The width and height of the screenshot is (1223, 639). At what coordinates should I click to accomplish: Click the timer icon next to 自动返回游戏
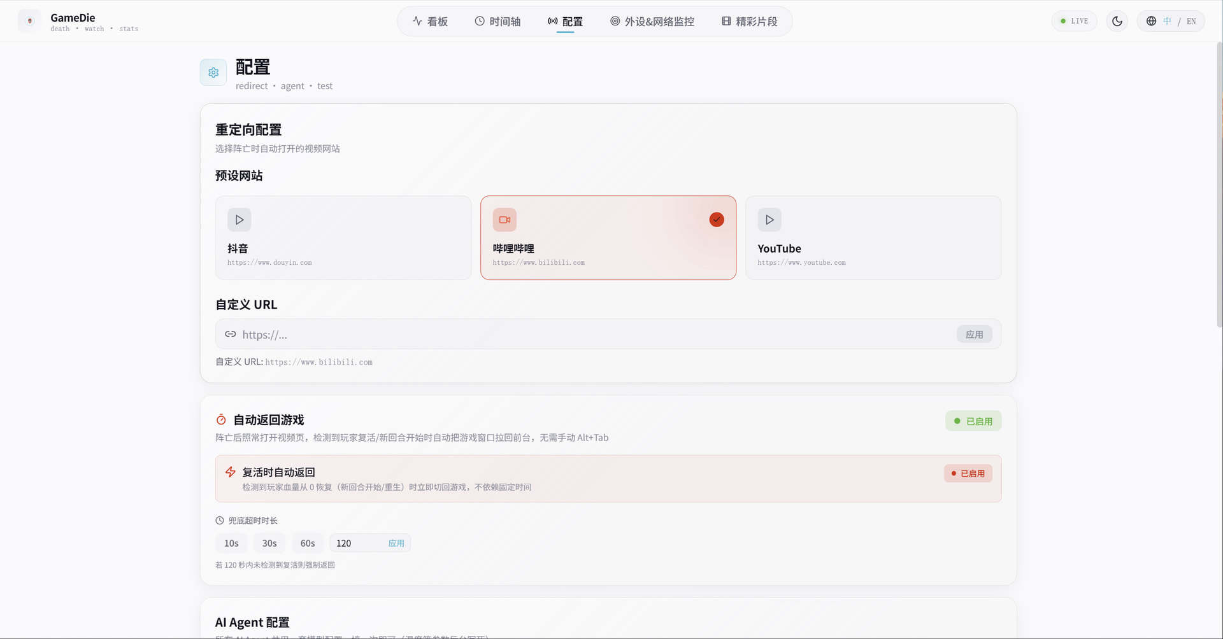pos(221,419)
